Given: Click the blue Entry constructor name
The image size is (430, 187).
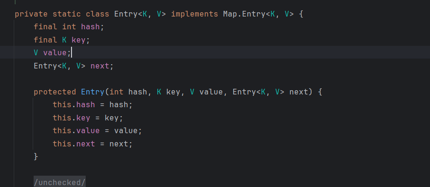Looking at the screenshot, I should coord(93,92).
